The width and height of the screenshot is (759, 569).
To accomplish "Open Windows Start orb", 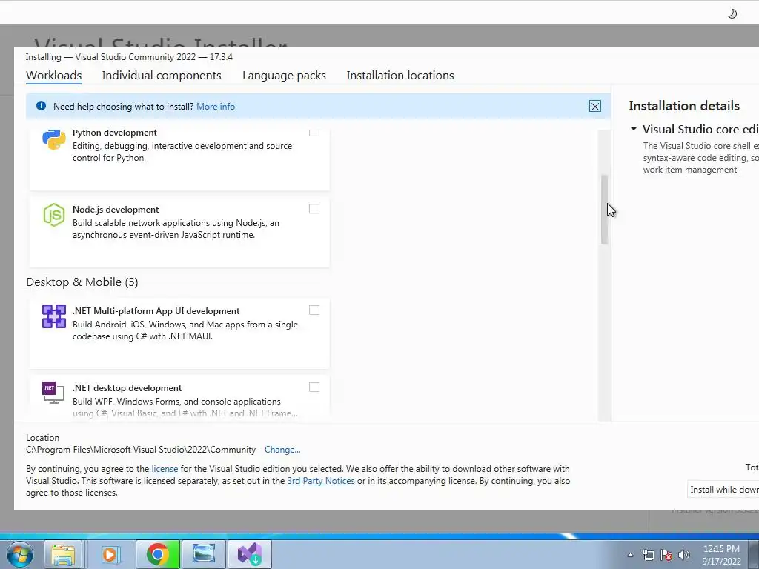I will tap(20, 554).
